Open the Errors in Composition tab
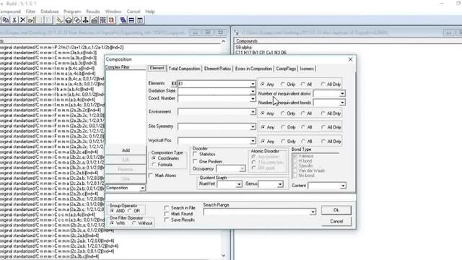Viewport: 462px width, 260px height. pos(253,69)
